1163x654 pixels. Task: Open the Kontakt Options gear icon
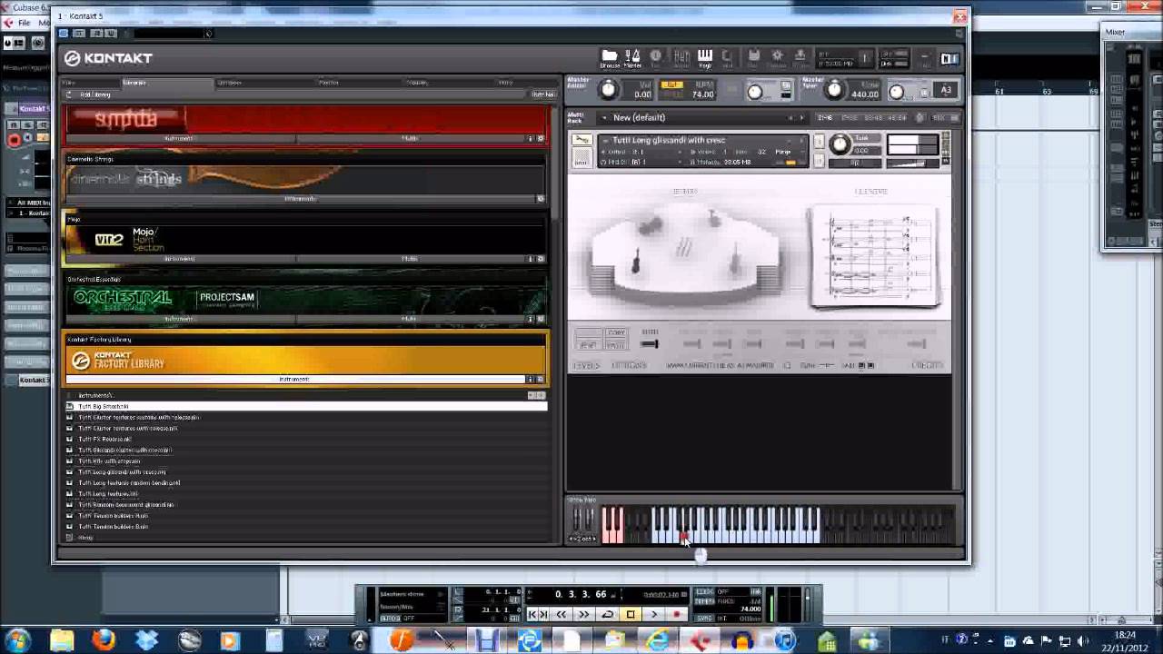click(777, 58)
